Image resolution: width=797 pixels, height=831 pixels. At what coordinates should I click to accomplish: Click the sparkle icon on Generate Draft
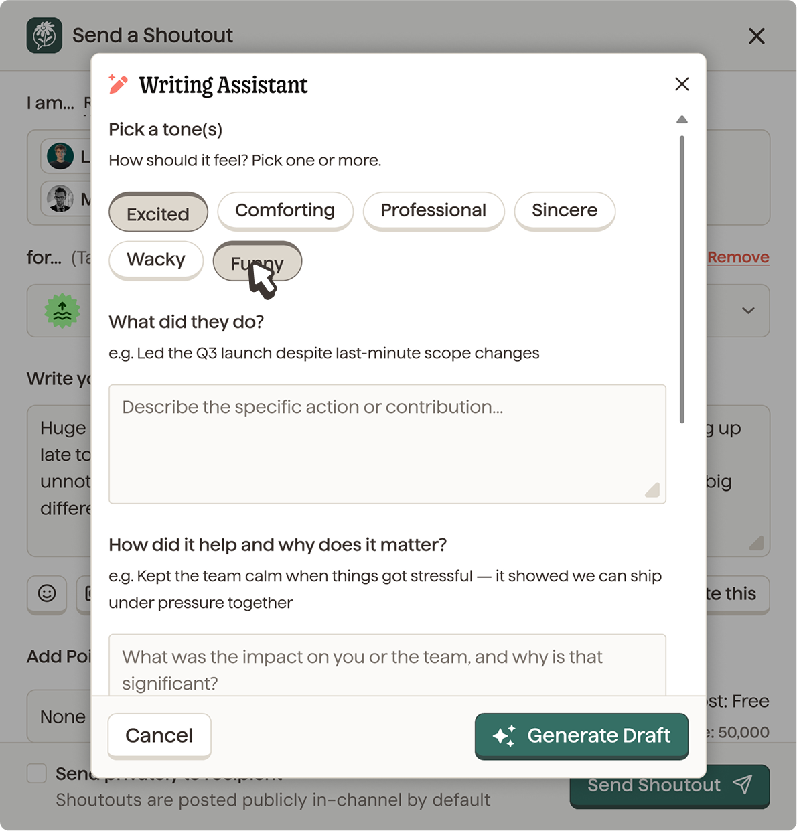pos(504,735)
